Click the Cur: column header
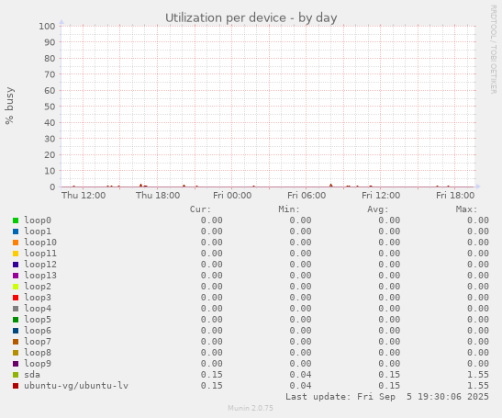Viewport: 502px width, 418px height. (x=200, y=209)
